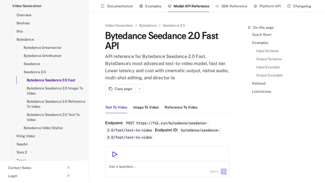Open the Platform API tab
Viewport: 325px width, 183px height.
(x=267, y=6)
